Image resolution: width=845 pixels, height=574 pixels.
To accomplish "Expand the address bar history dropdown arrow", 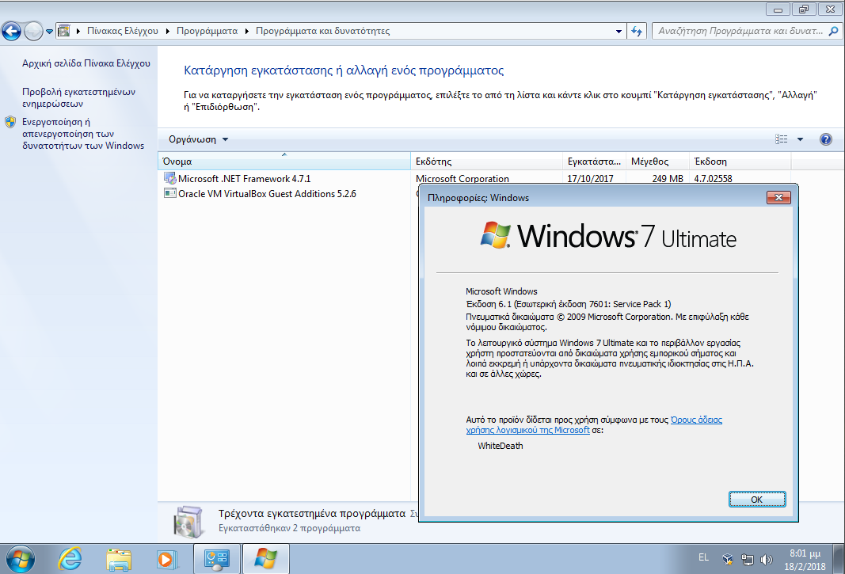I will 619,31.
